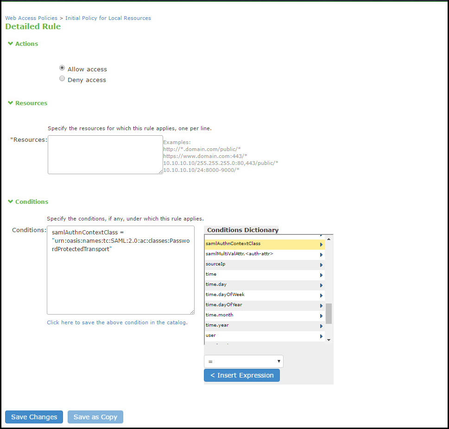449x429 pixels.
Task: Click the Save as Copy button
Action: [95, 416]
